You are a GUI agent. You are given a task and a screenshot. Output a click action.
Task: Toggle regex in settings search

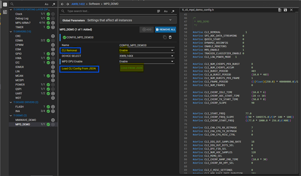pos(173,11)
